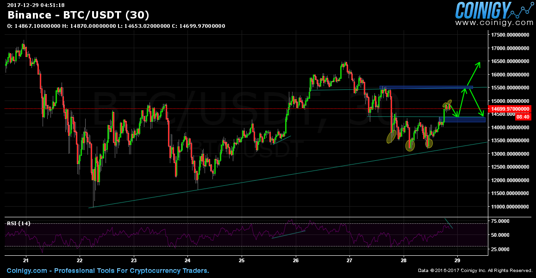Select the high value H: 14870.00000000

pyautogui.click(x=89, y=26)
